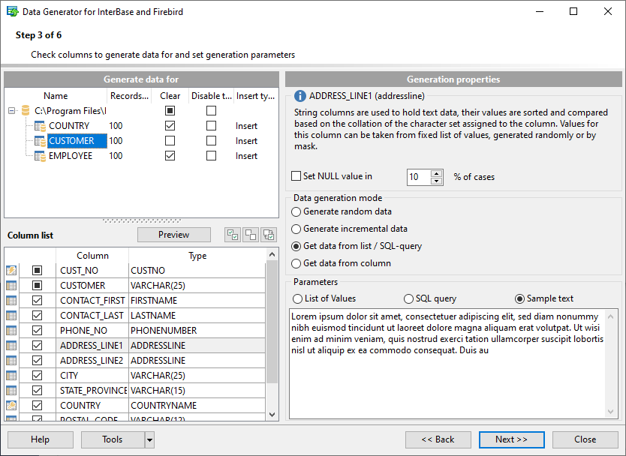The image size is (626, 456).
Task: Enable the Clear checkbox for the CUSTOMER table
Action: [x=170, y=141]
